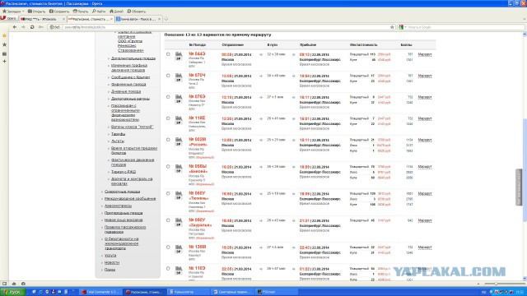Go forward with the forward arrow
The height and width of the screenshot is (296, 527).
pos(23,27)
